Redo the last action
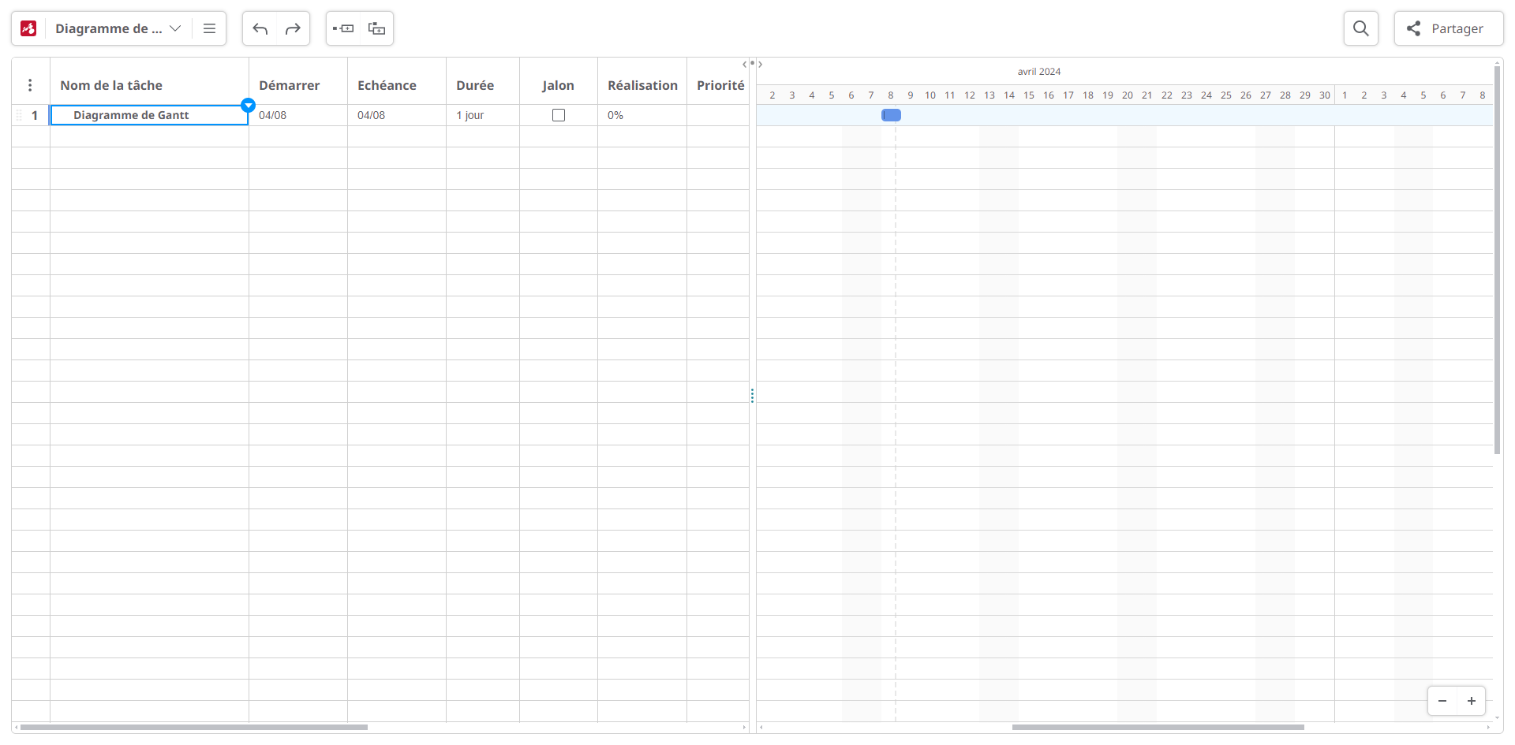This screenshot has height=745, width=1515. click(x=293, y=28)
